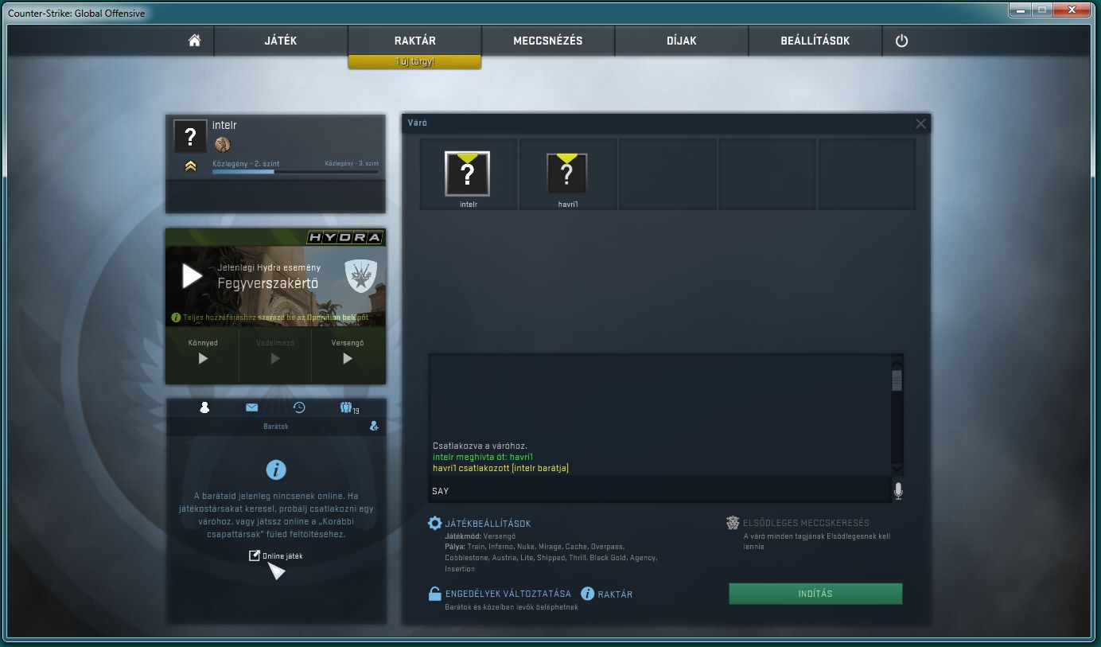
Task: Close the Váró lobby panel
Action: (x=920, y=123)
